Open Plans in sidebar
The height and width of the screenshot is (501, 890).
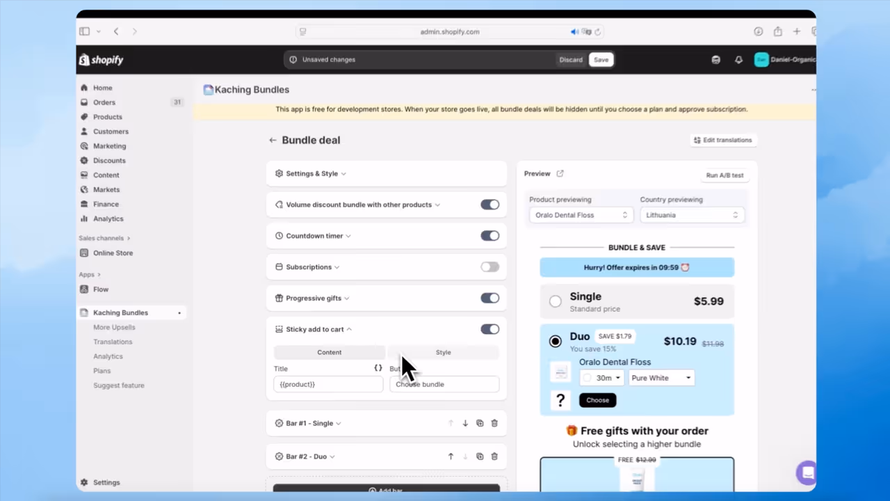pyautogui.click(x=102, y=371)
